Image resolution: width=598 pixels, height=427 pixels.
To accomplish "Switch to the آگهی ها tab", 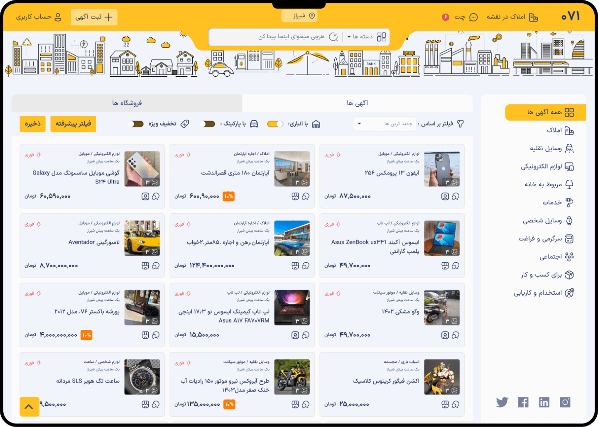I will pos(357,103).
